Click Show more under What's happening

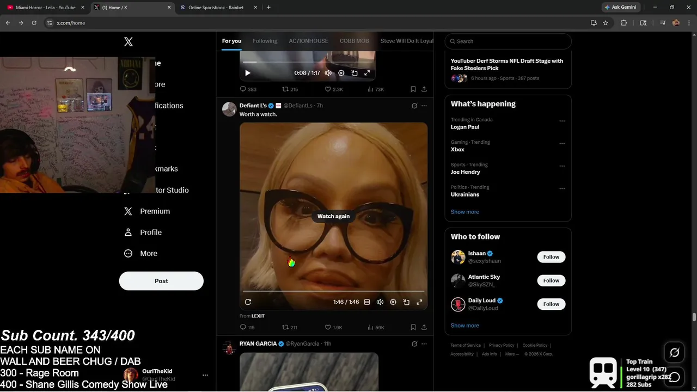(x=465, y=212)
